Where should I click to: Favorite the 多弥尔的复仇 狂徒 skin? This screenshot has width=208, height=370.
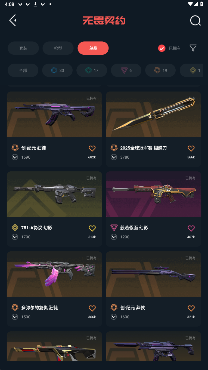coord(92,308)
